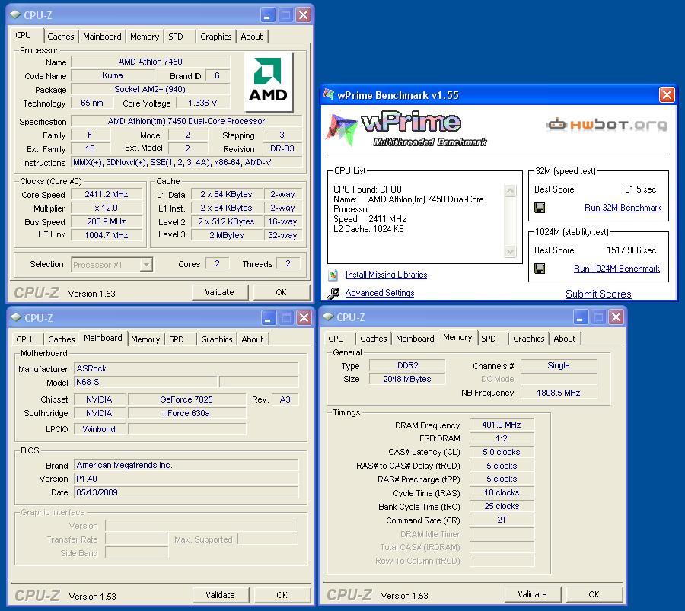Click the Core Speed value 2411.2 MHz
Image resolution: width=685 pixels, height=611 pixels.
(107, 194)
